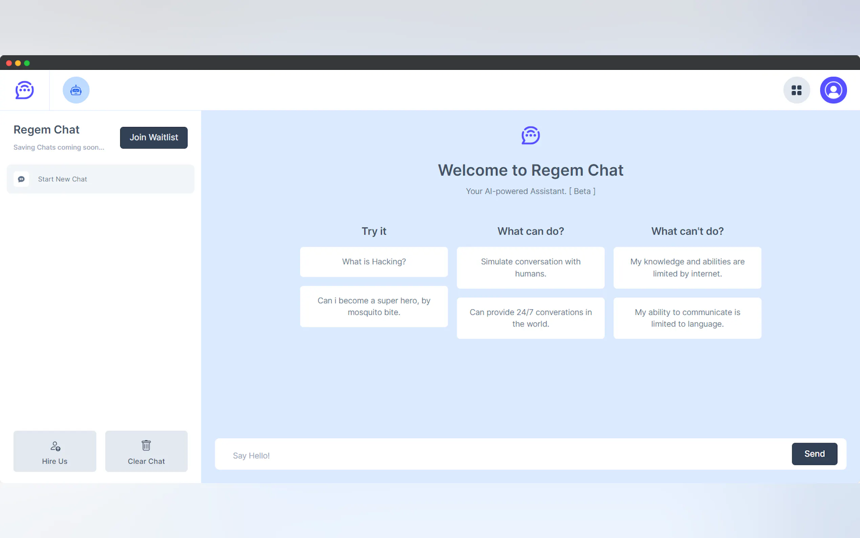Image resolution: width=860 pixels, height=538 pixels.
Task: Click 'My knowledge and abilities' limitation card
Action: click(x=687, y=268)
